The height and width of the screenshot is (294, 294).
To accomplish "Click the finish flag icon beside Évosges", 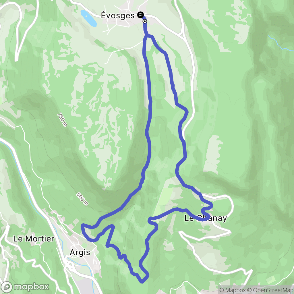I will pyautogui.click(x=140, y=15).
